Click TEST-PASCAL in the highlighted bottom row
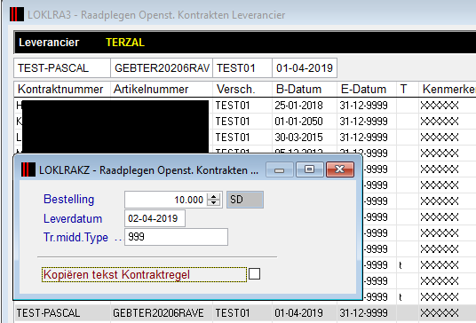The width and height of the screenshot is (476, 323). tap(48, 313)
